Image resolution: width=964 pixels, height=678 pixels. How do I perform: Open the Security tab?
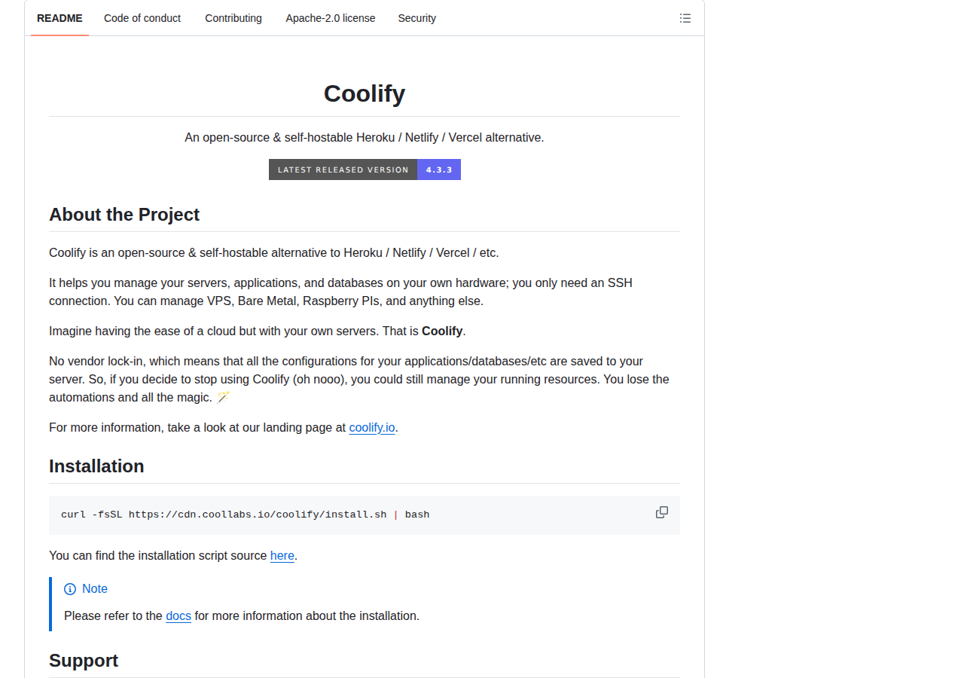click(417, 18)
